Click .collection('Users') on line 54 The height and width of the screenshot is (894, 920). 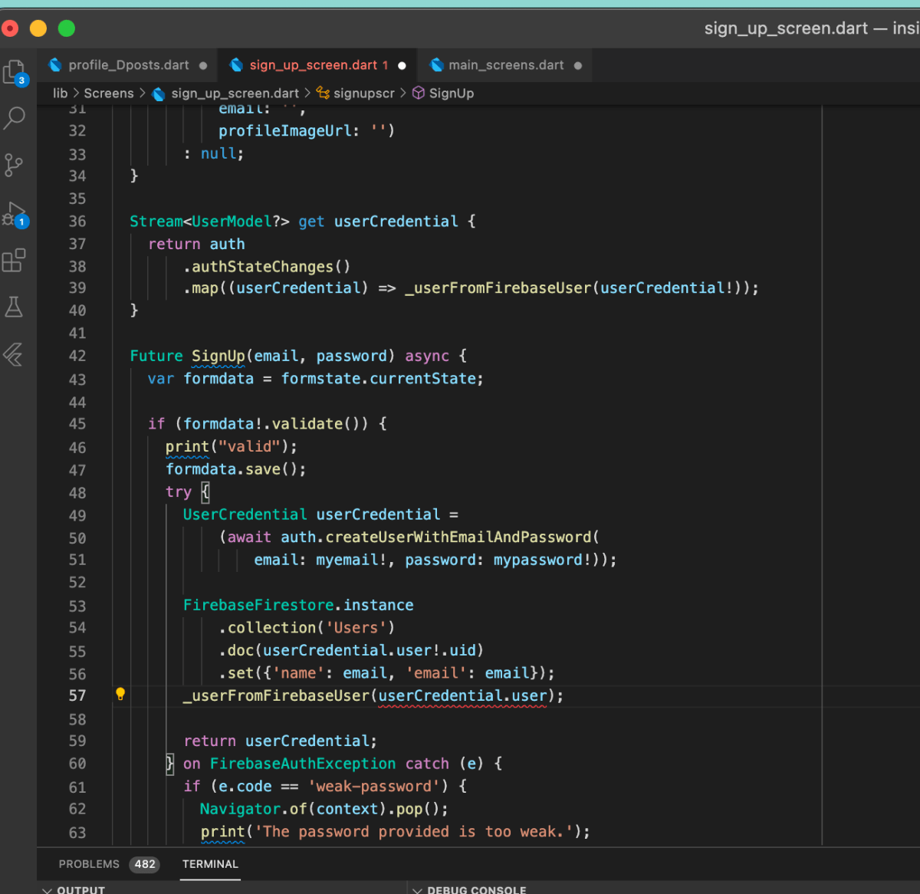pyautogui.click(x=307, y=628)
